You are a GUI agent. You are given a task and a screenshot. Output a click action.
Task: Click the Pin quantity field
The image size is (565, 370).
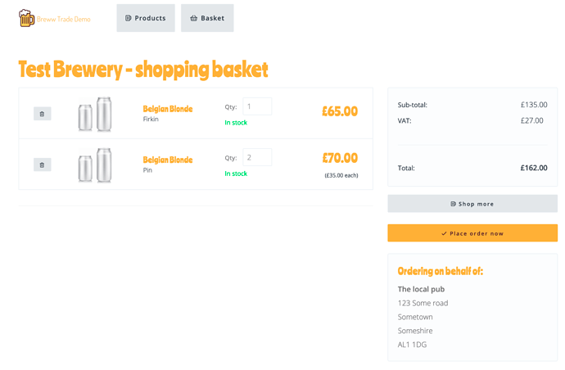(x=257, y=157)
